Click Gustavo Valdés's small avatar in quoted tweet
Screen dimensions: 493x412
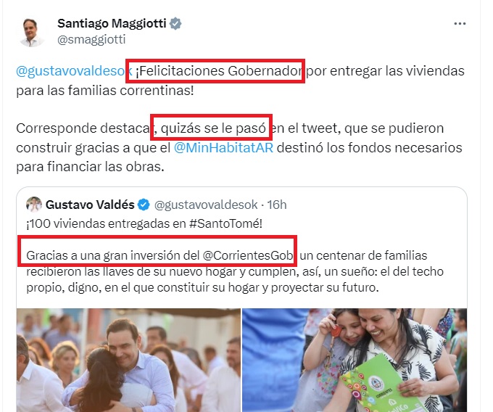[x=34, y=205]
